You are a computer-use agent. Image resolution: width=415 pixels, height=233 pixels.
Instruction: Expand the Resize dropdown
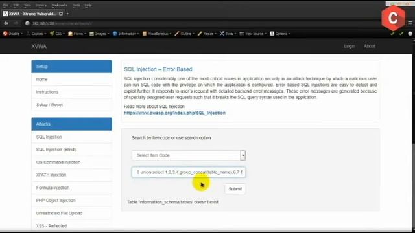click(207, 34)
